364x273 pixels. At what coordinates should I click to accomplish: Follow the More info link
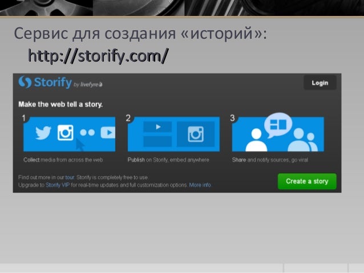[x=200, y=185]
